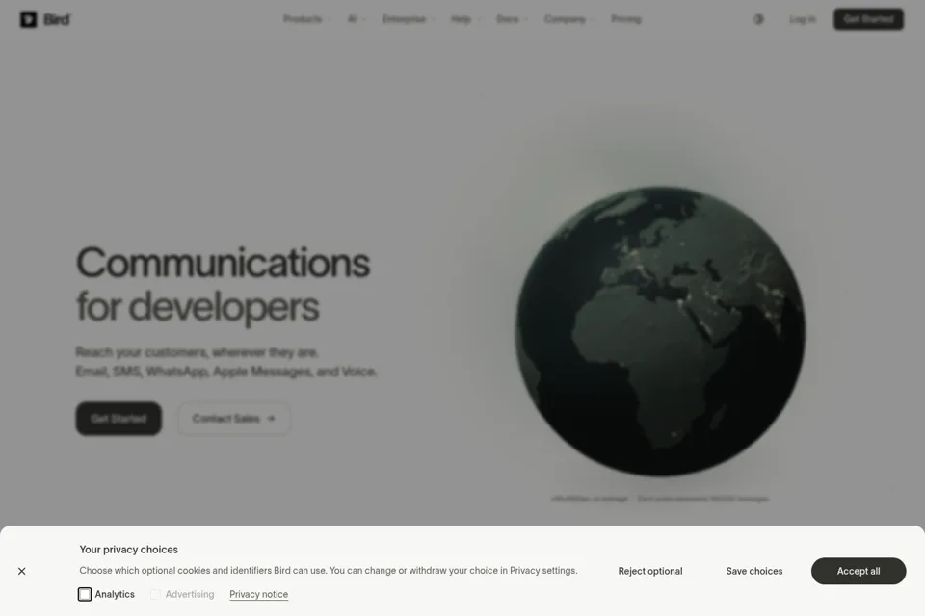Click Get Started in the header

pyautogui.click(x=868, y=19)
